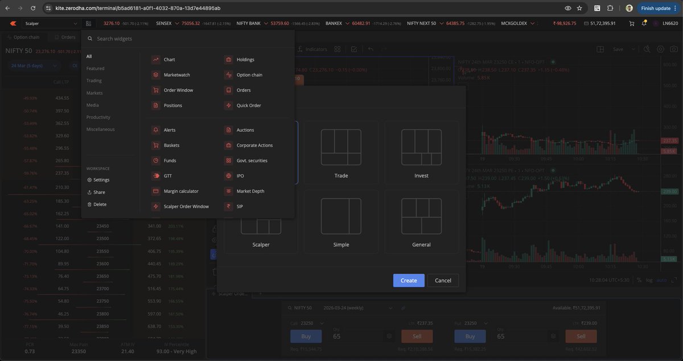This screenshot has width=683, height=361.
Task: Click the Kite logo icon
Action: point(13,24)
